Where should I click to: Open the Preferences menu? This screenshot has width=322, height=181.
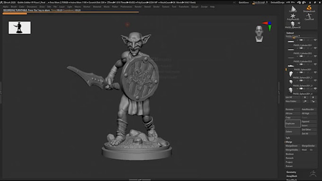point(126,7)
